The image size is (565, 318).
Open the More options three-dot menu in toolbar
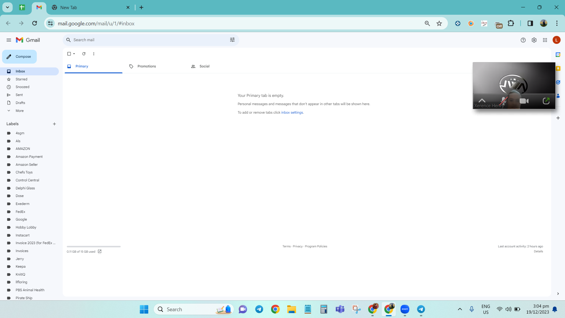pos(94,54)
